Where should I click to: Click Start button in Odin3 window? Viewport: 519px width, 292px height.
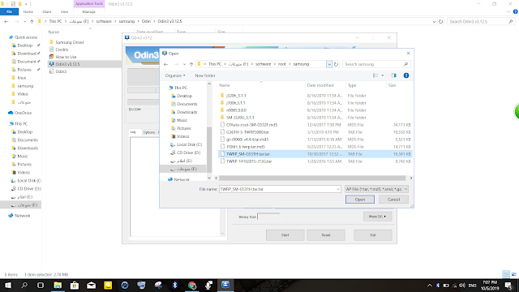(285, 235)
